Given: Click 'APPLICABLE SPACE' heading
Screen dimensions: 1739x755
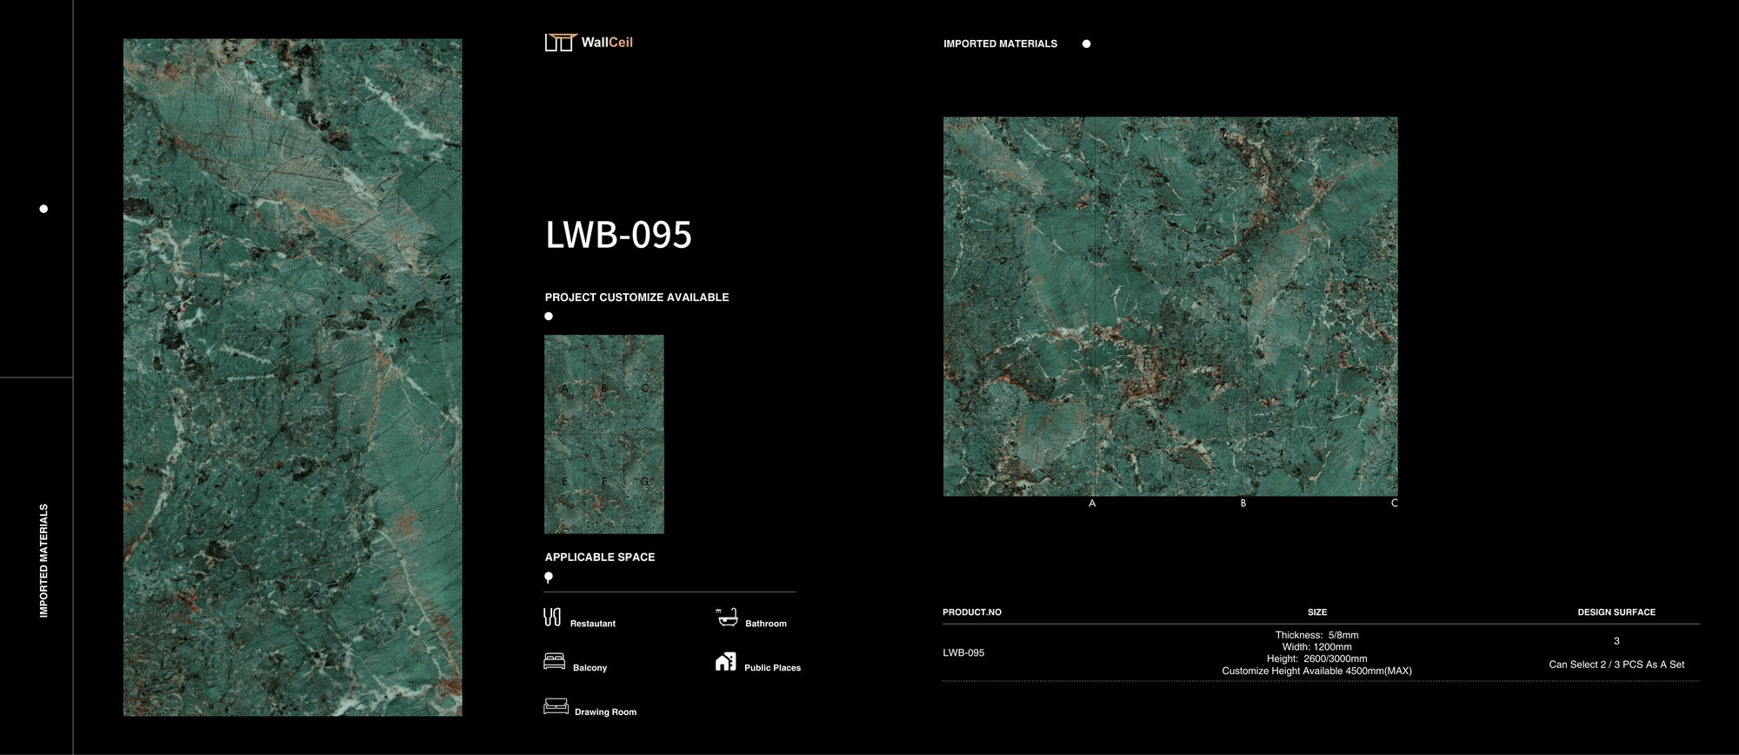Looking at the screenshot, I should 600,557.
